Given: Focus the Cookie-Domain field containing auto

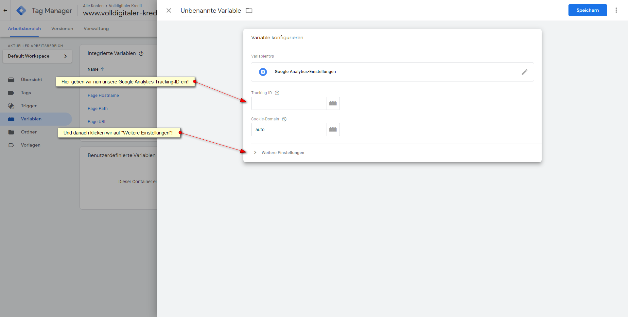Looking at the screenshot, I should tap(289, 130).
